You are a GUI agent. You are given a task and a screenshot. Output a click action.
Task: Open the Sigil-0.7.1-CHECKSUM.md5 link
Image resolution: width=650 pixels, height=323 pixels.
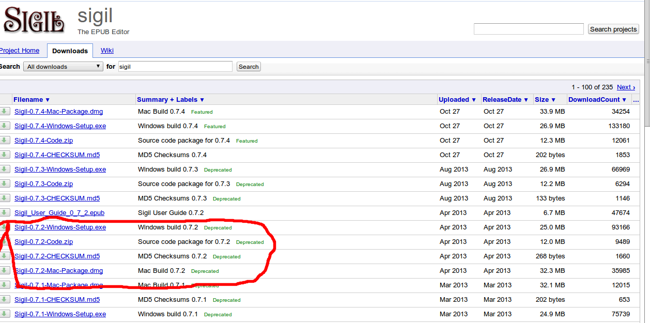(x=57, y=299)
